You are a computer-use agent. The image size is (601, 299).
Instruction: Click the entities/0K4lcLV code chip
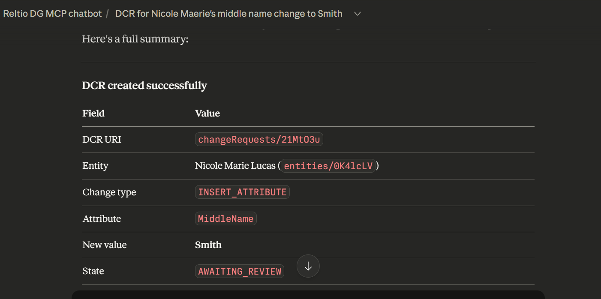(x=328, y=166)
